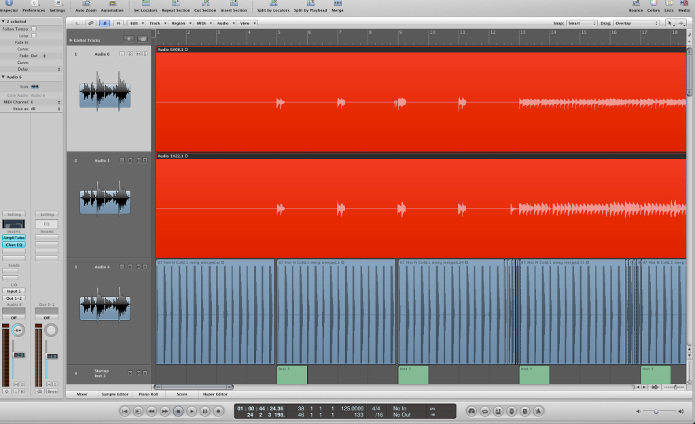
Task: Mute the Audio 6 track
Action: [x=139, y=54]
